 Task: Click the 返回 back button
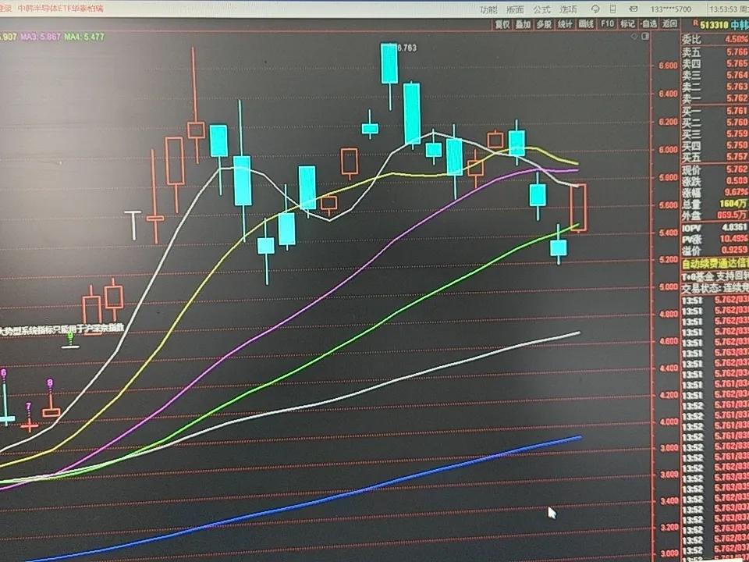point(669,24)
